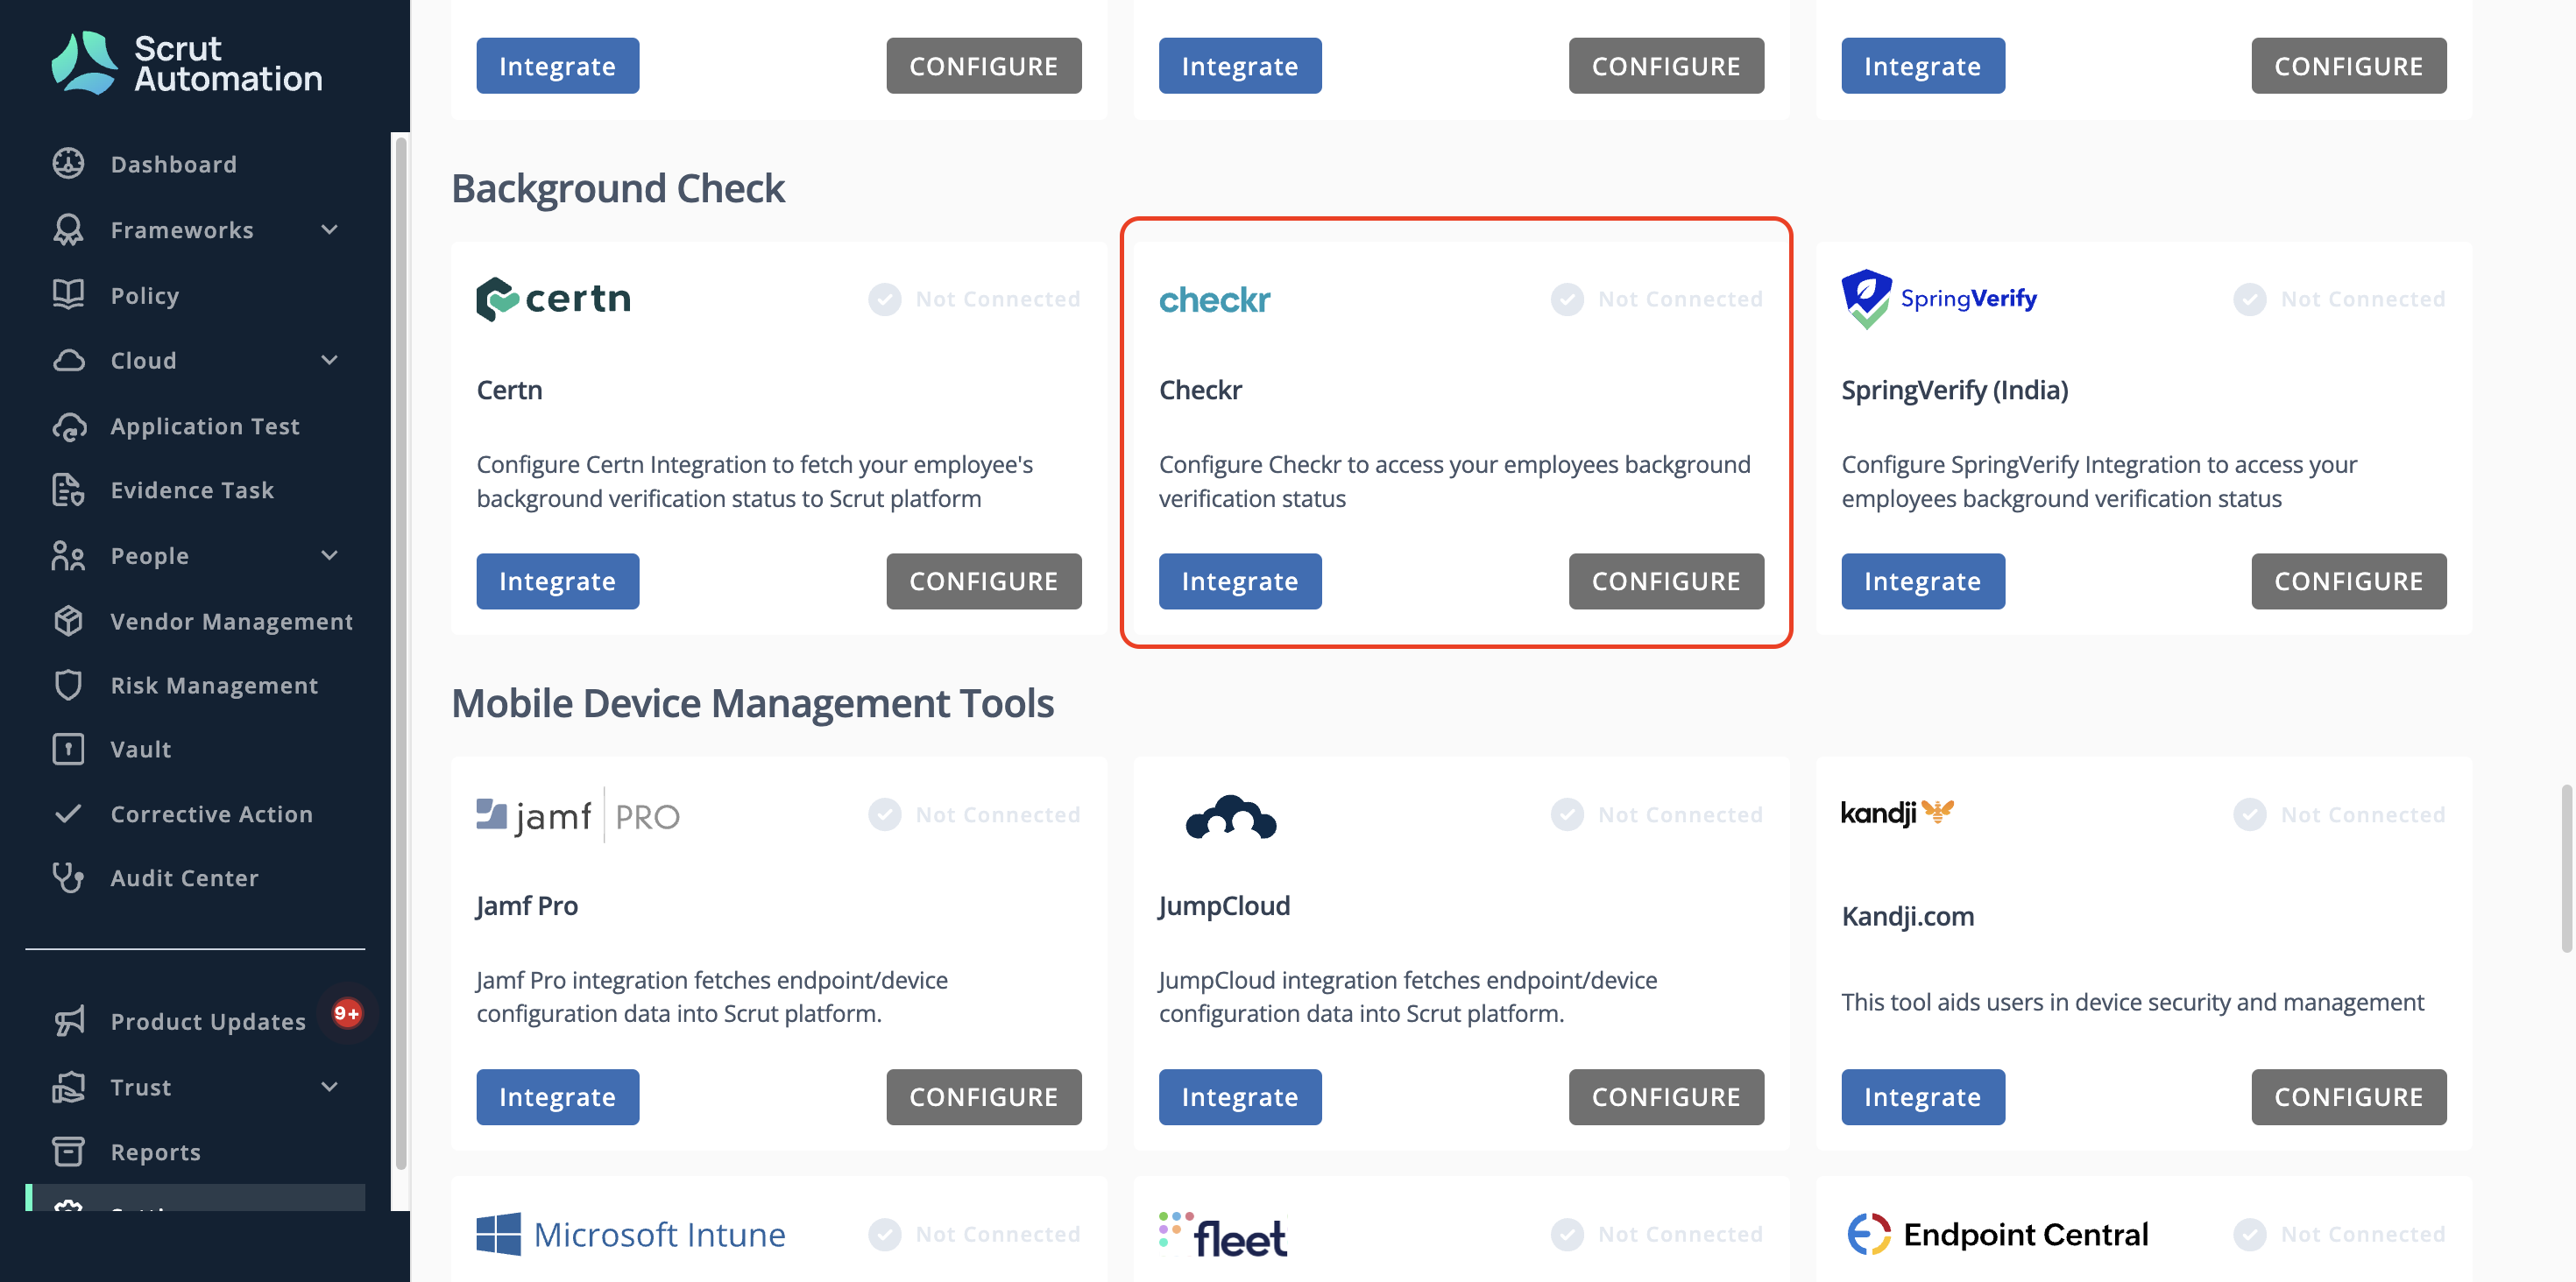
Task: Click the Vendor Management cube icon
Action: (x=68, y=621)
